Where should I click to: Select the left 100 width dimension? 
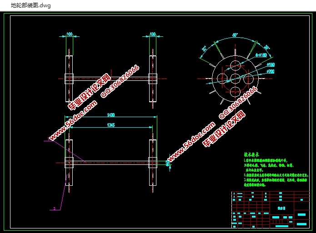(x=70, y=34)
